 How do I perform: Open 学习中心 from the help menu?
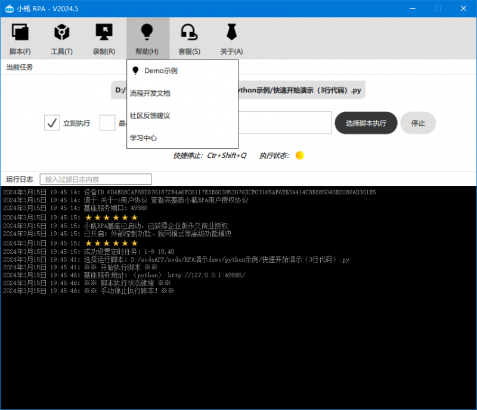point(182,138)
